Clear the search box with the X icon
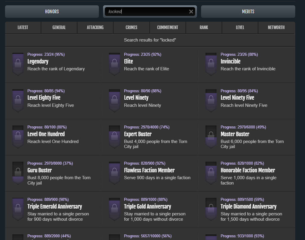This screenshot has width=305, height=240. tap(191, 12)
